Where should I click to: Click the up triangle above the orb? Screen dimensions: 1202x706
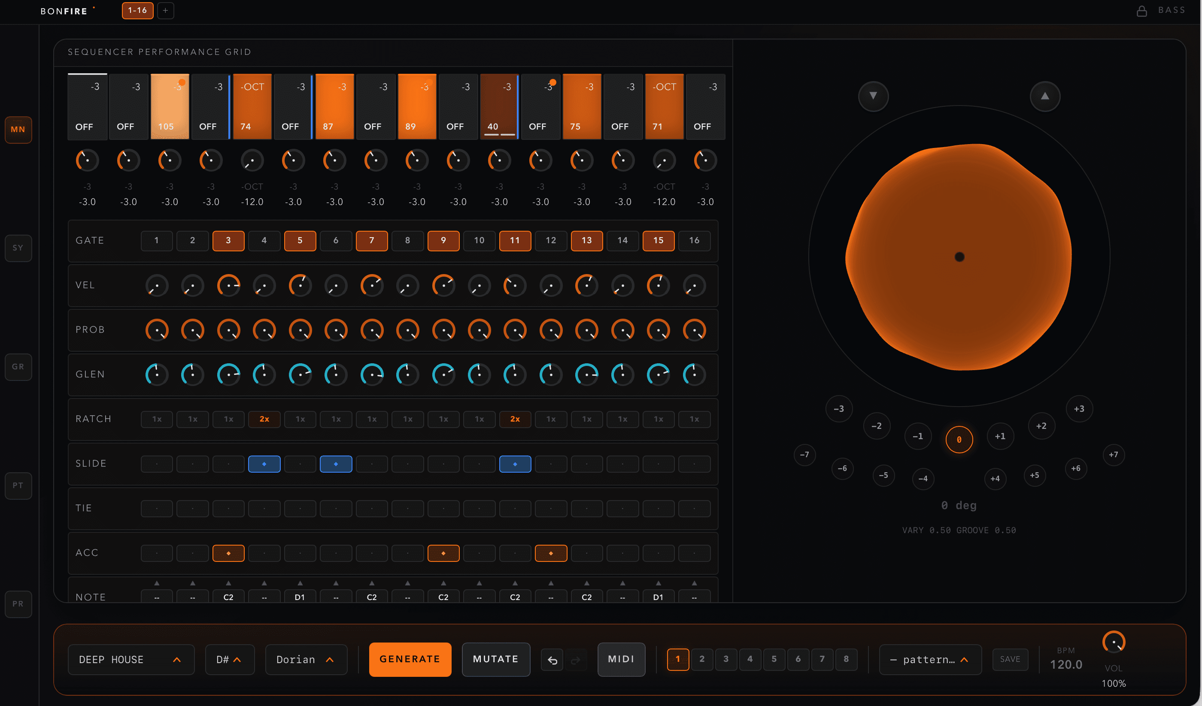[1044, 96]
